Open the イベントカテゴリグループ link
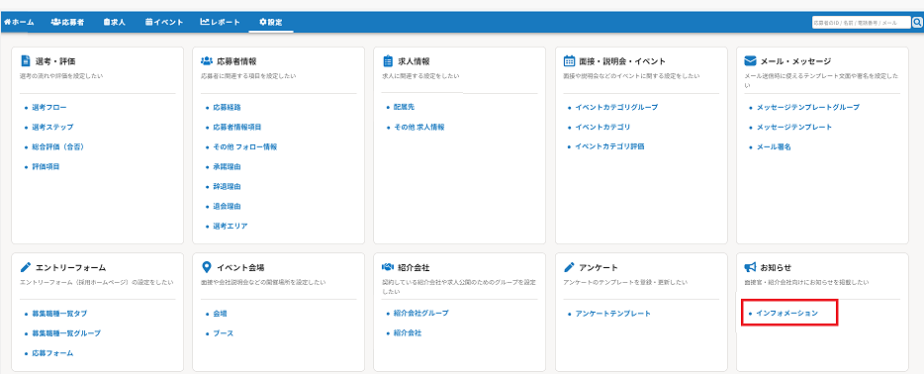 [x=616, y=107]
